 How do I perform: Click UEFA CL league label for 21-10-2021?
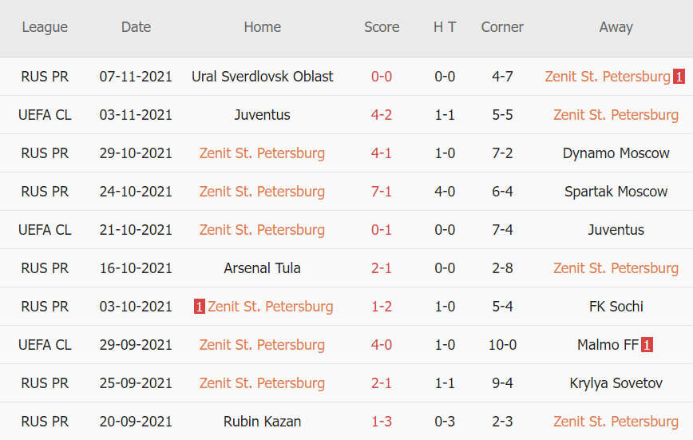point(45,230)
